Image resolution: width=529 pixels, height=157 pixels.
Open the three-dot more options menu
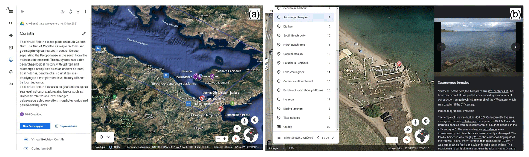(85, 11)
